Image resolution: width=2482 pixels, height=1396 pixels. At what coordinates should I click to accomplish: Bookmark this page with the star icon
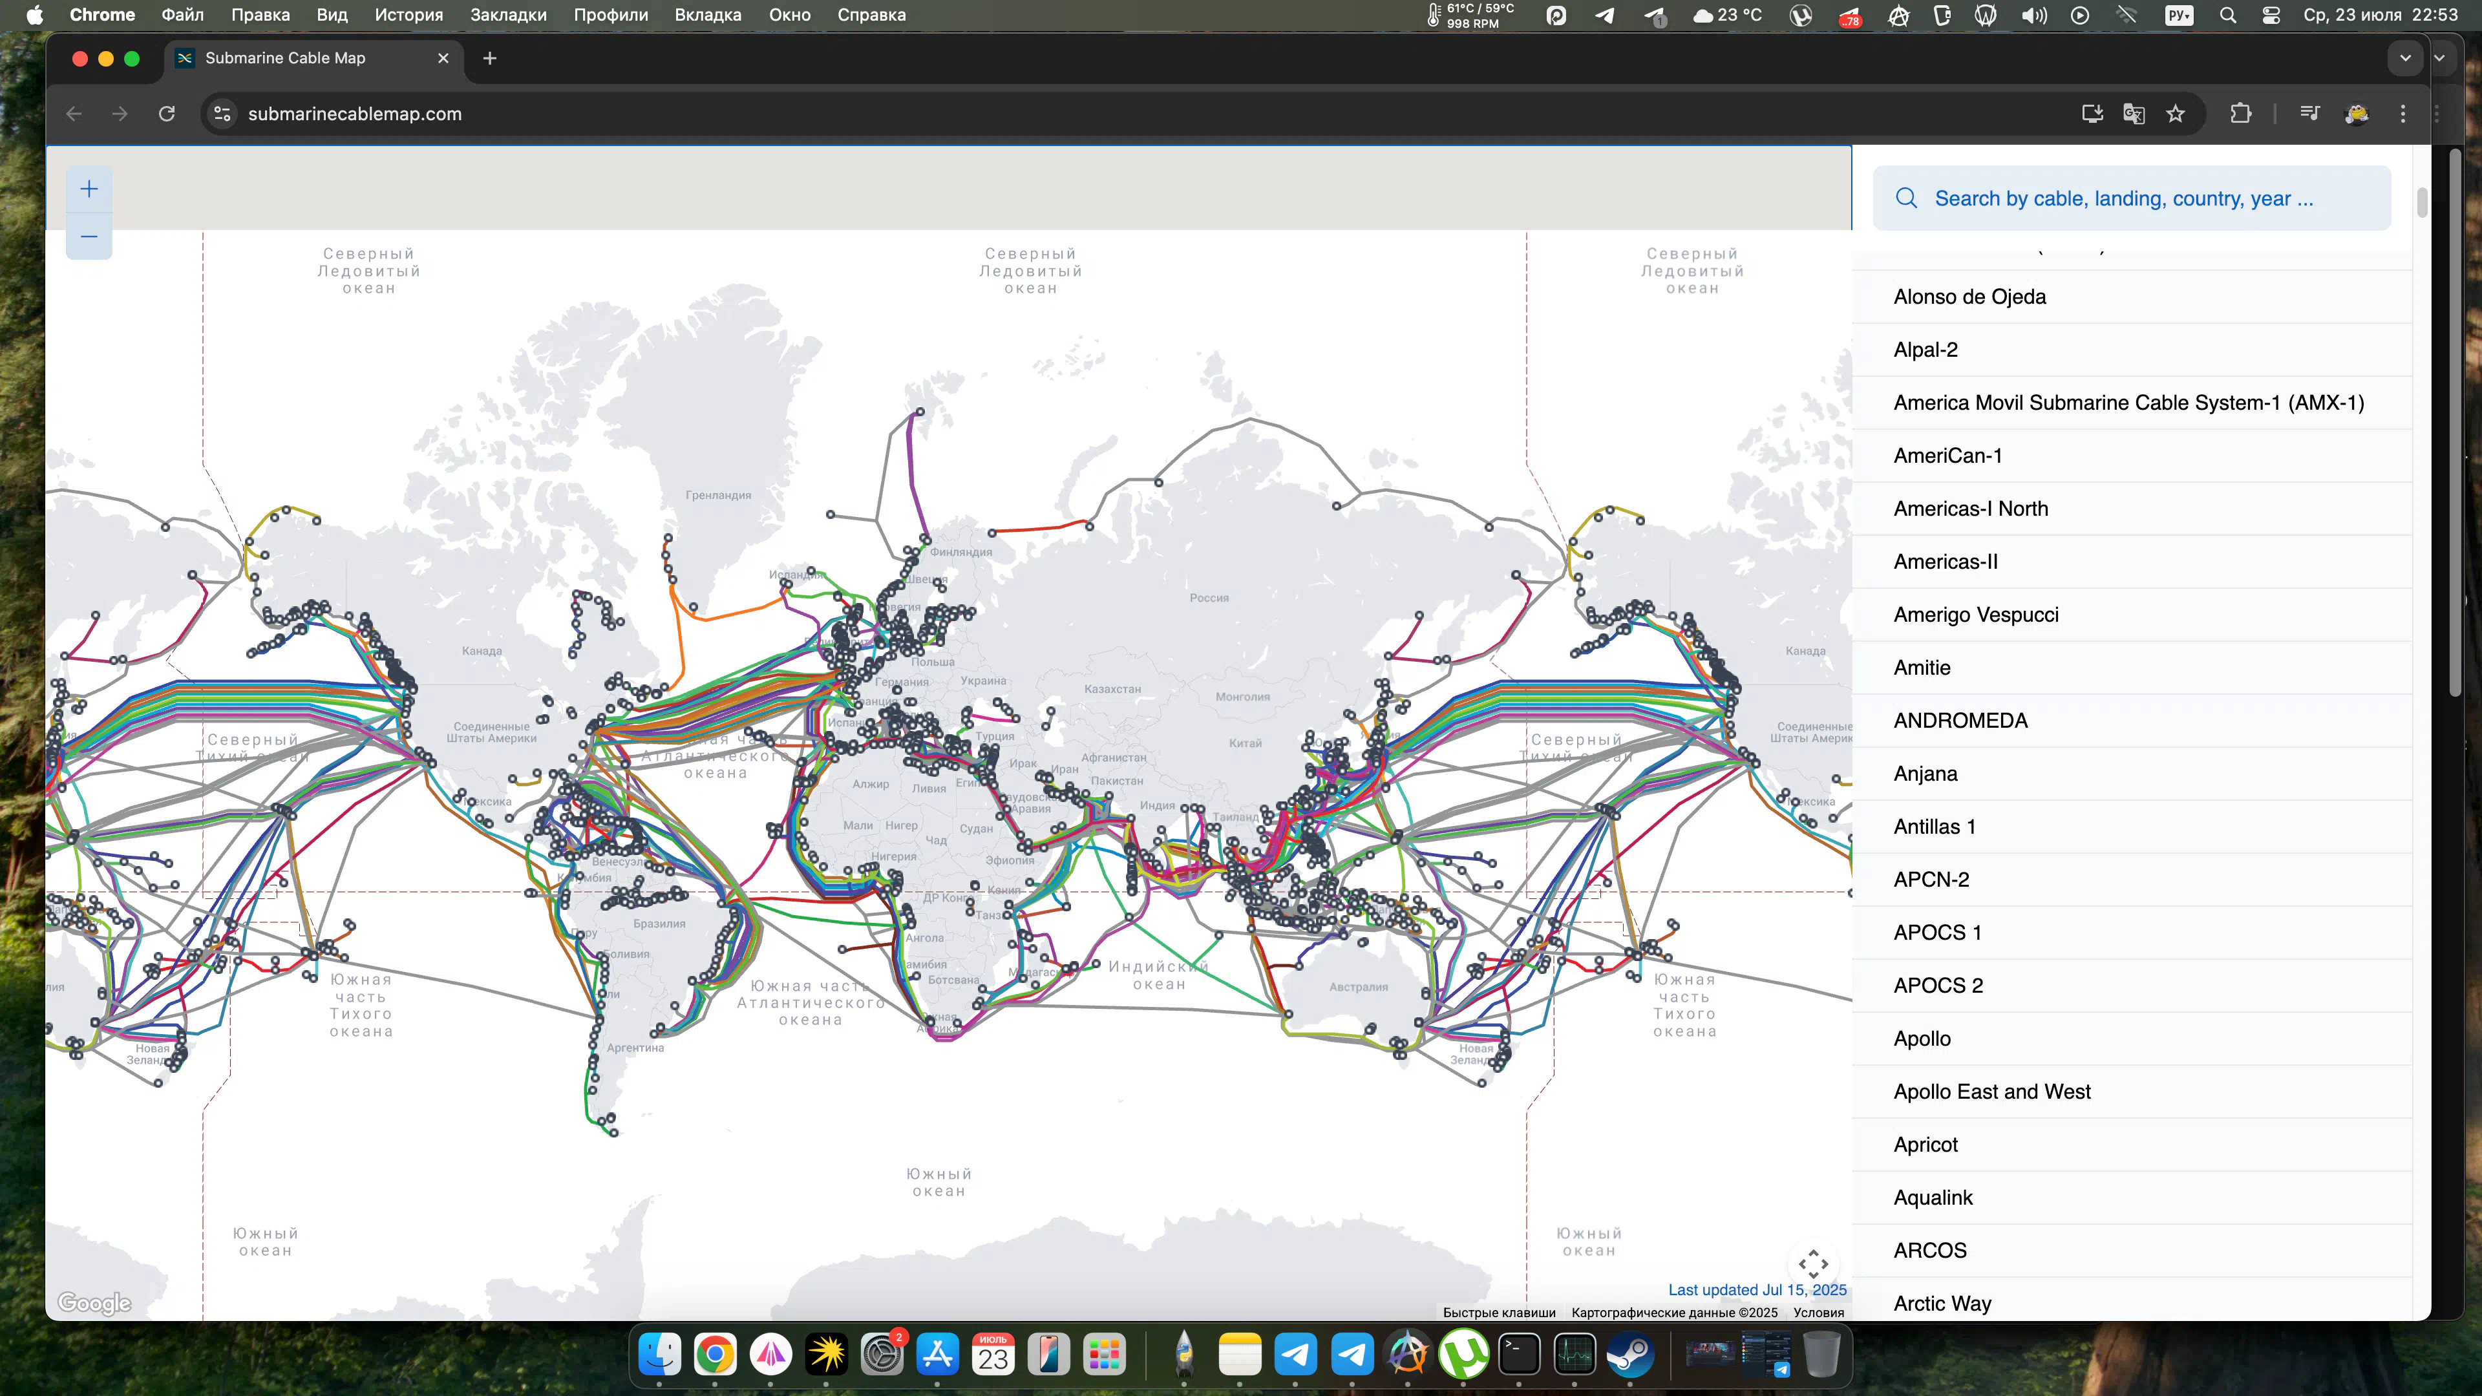click(2176, 114)
